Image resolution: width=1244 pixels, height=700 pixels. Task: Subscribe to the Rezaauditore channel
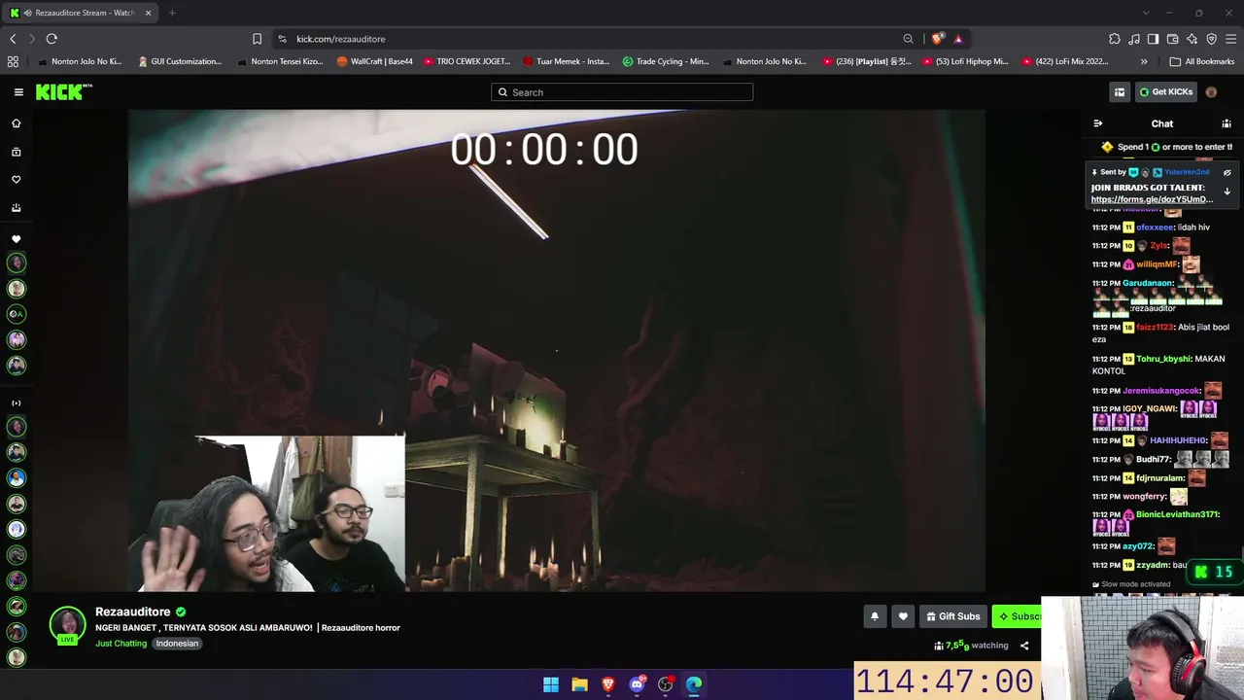point(1017,616)
